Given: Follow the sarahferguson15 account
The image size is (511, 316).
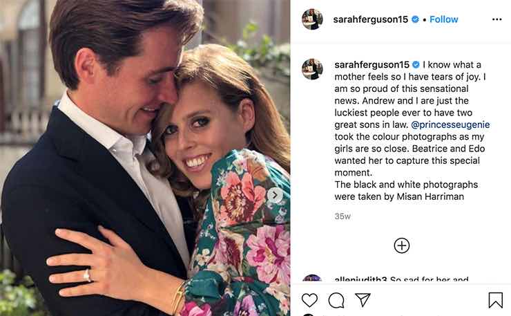Looking at the screenshot, I should [443, 19].
